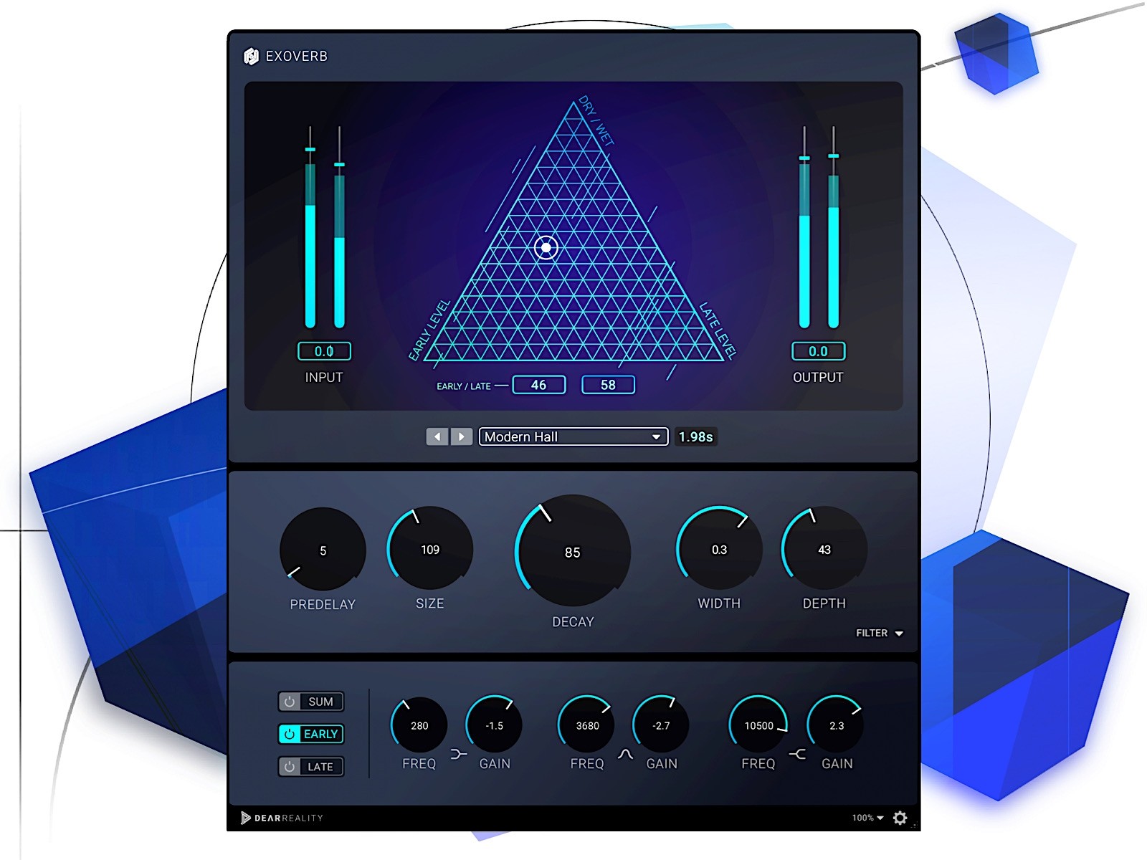Click the left INPUT meter fader handle
1147x860 pixels.
[x=310, y=149]
